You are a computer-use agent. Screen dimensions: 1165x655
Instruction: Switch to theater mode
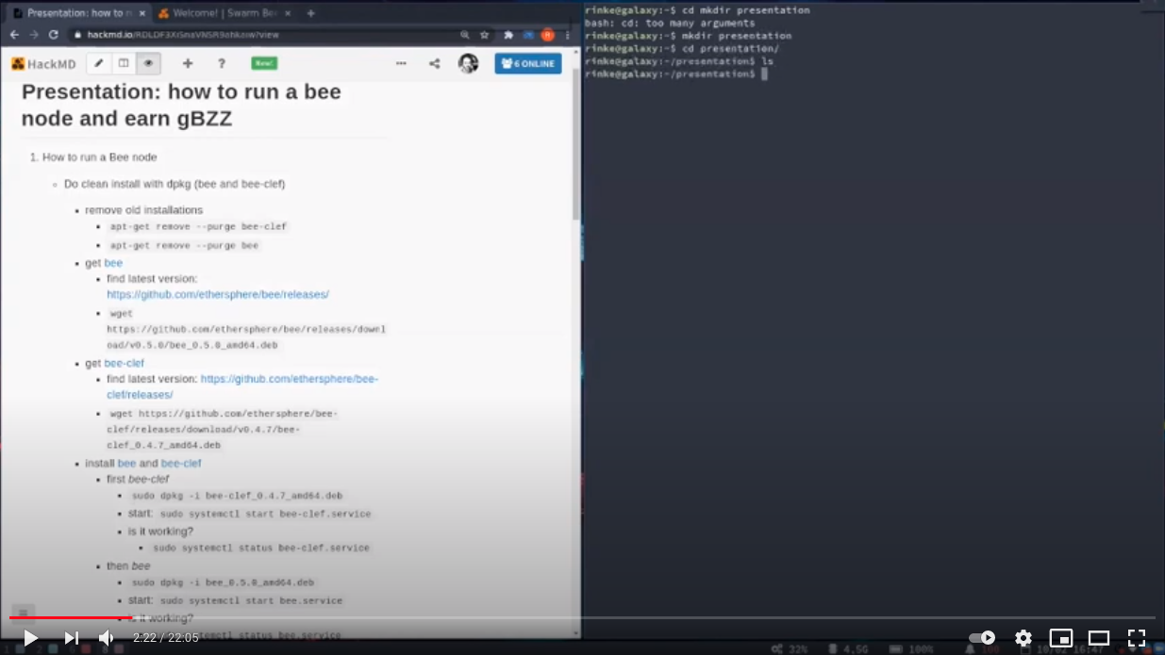click(1099, 638)
